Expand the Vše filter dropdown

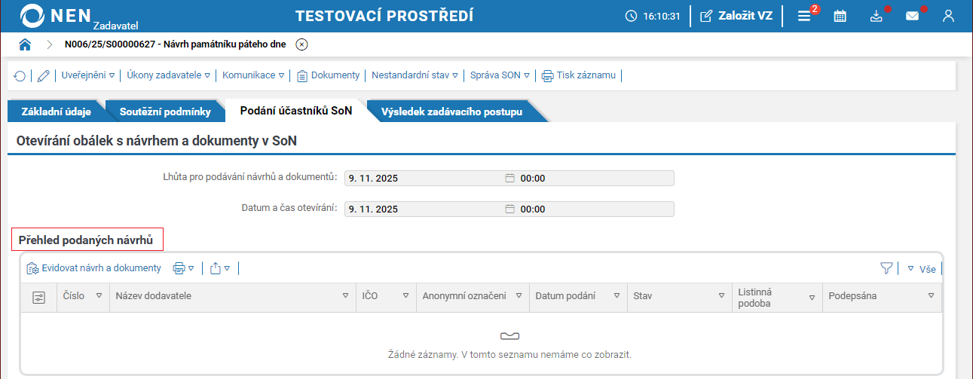(x=922, y=269)
